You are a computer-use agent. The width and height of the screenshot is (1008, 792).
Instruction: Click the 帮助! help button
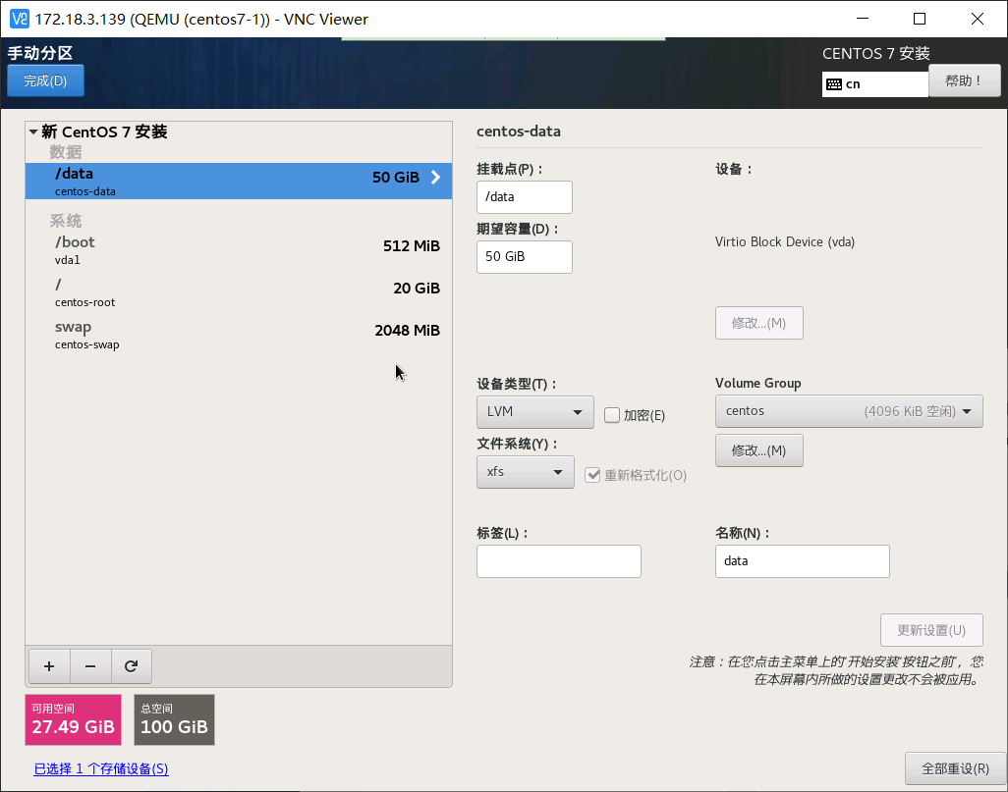(965, 80)
